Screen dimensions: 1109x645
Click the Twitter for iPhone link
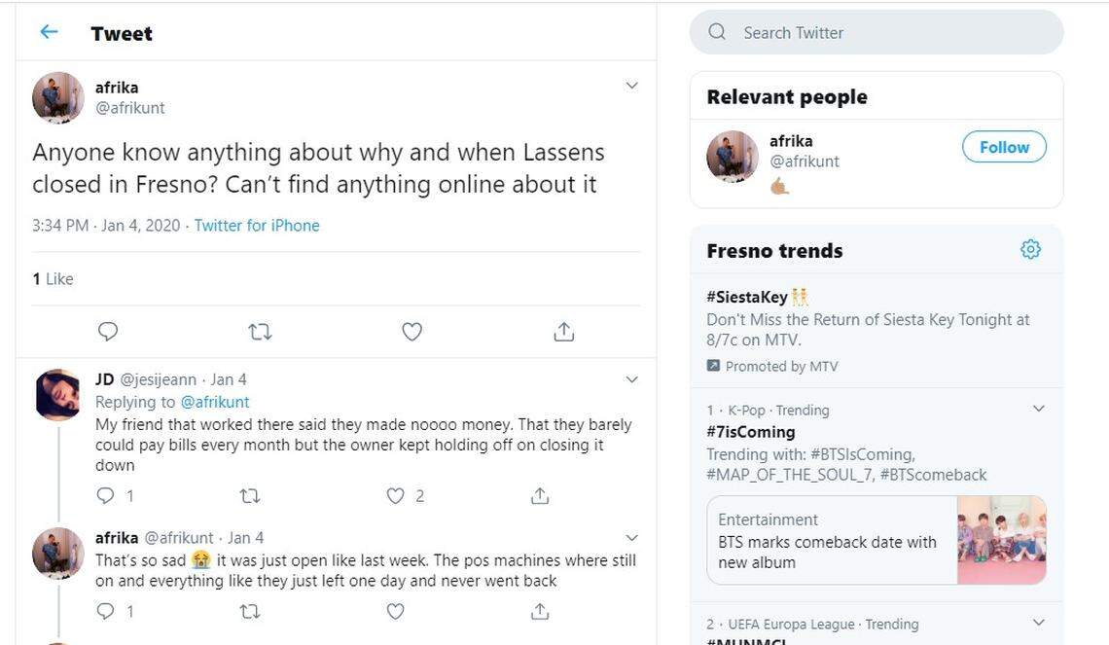(x=256, y=225)
